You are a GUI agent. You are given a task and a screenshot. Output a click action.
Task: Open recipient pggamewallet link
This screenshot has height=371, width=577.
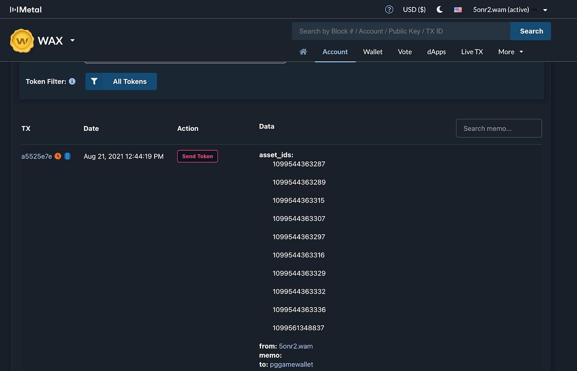291,364
